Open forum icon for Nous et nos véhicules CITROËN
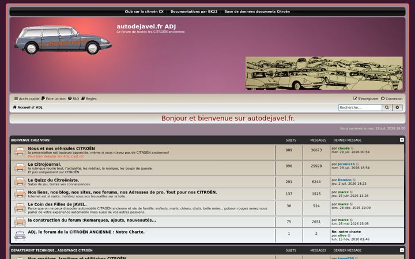This screenshot has height=259, width=415. (20, 152)
